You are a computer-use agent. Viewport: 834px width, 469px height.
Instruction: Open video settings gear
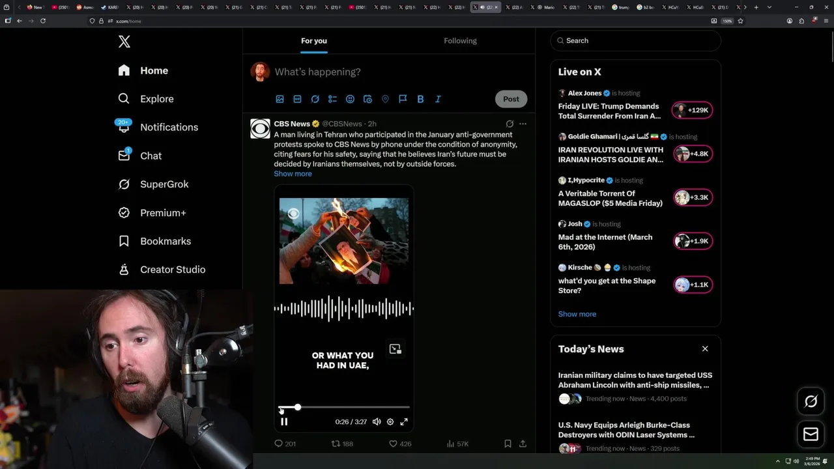[x=390, y=421]
